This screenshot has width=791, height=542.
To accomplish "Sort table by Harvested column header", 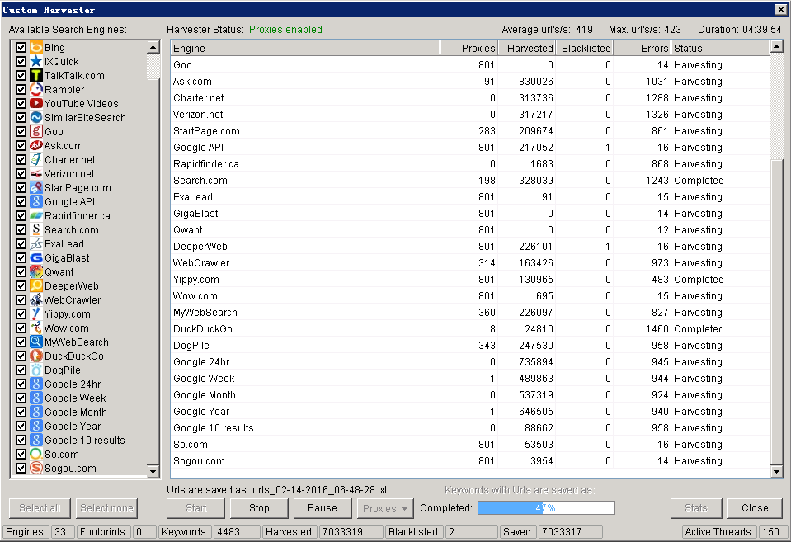I will [527, 49].
